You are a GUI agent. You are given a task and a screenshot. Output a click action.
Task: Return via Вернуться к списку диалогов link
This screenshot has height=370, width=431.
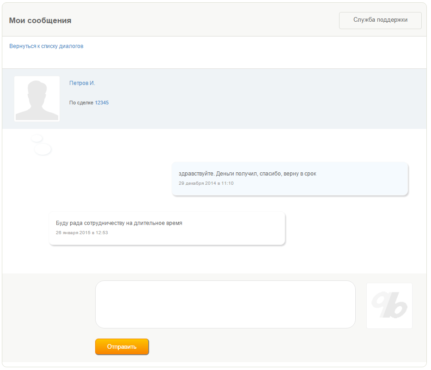pos(46,46)
